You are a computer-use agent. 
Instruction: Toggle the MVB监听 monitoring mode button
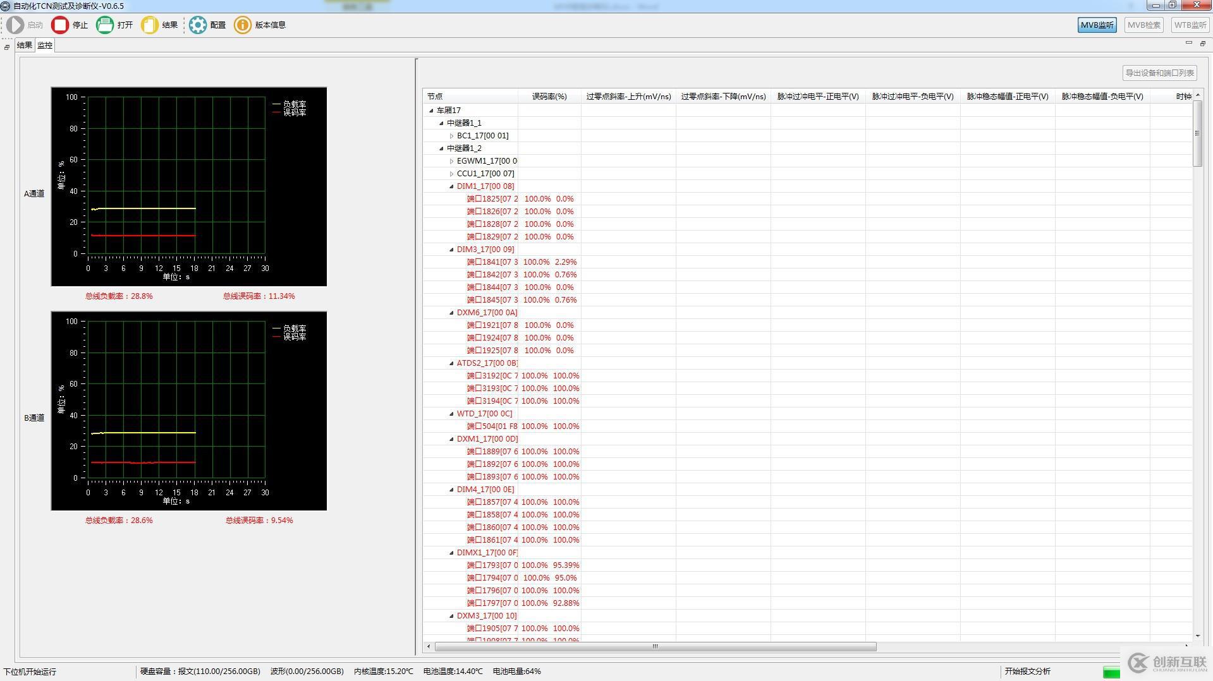[1097, 25]
